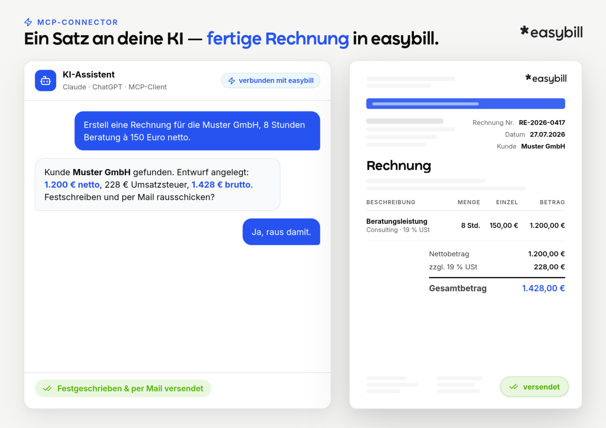Click the 'Rechnung Nr.' label
This screenshot has width=606, height=428.
click(493, 123)
